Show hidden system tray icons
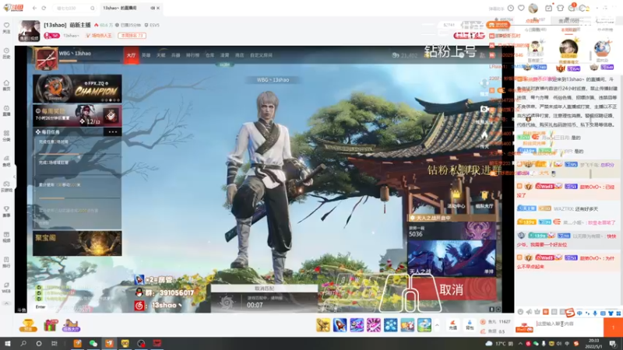Image resolution: width=623 pixels, height=350 pixels. pos(520,344)
